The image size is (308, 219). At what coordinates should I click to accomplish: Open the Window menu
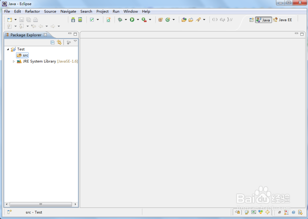(x=131, y=11)
